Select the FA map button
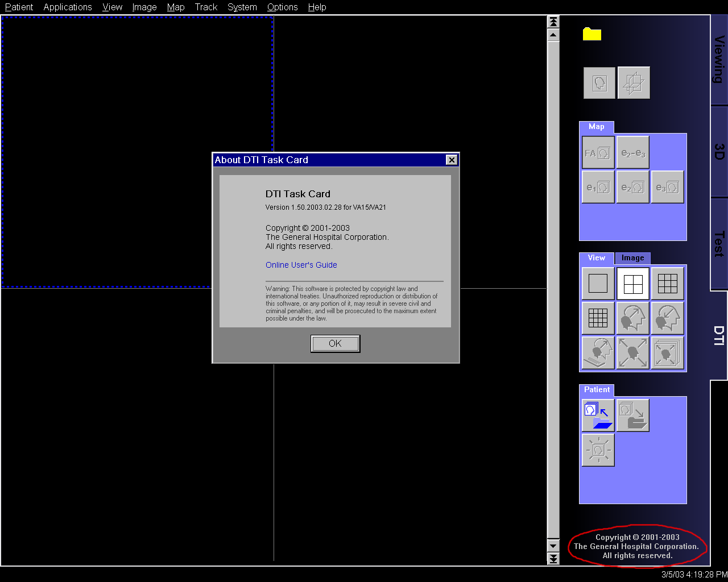This screenshot has height=582, width=728. 598,153
